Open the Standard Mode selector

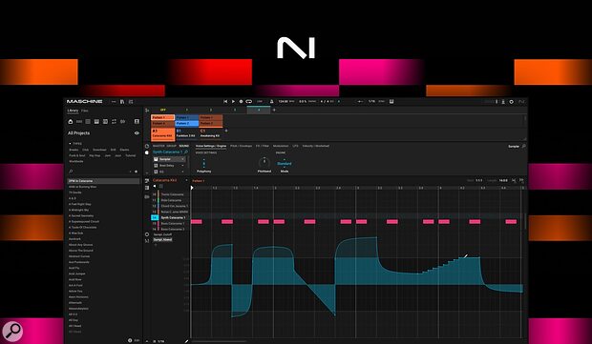tap(285, 164)
